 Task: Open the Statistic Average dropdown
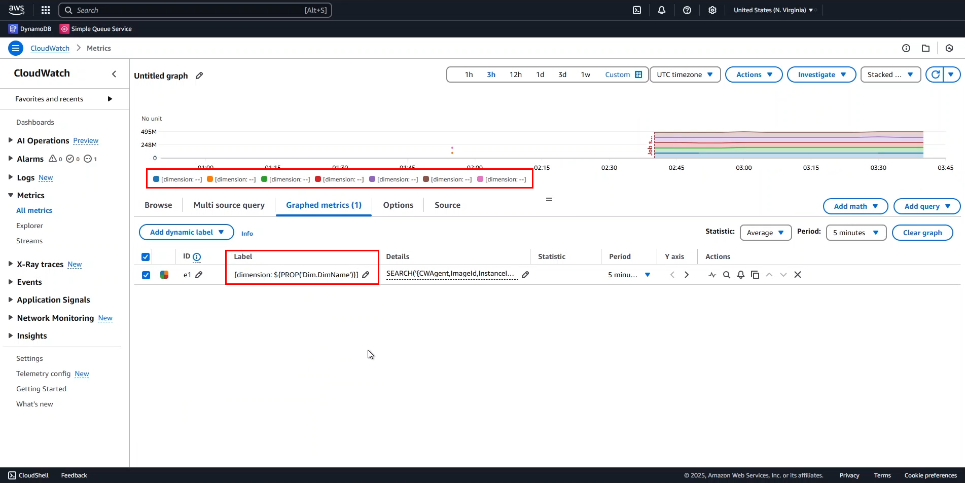765,232
